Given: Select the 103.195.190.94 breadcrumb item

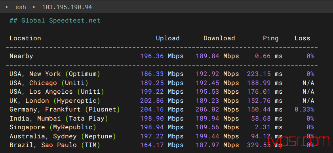Looking at the screenshot, I should pos(67,7).
